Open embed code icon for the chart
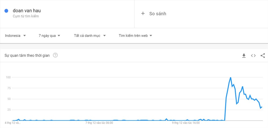 (x=253, y=56)
